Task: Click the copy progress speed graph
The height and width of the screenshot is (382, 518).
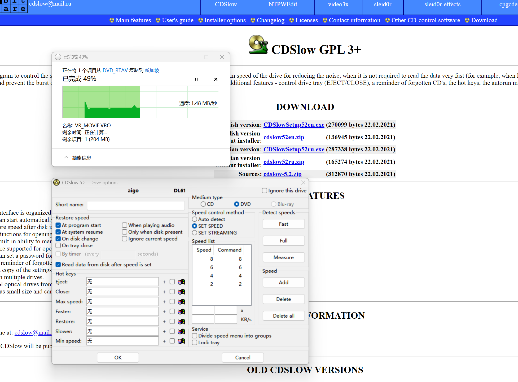Action: pos(141,102)
